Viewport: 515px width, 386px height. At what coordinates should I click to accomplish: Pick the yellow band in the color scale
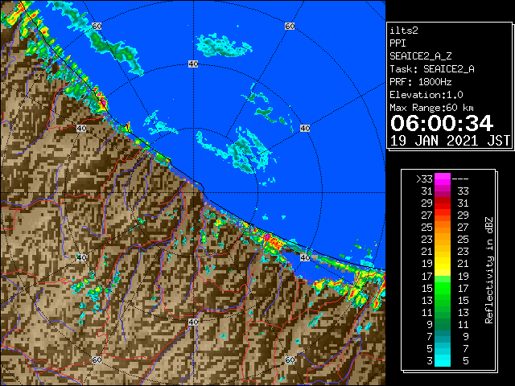[443, 264]
